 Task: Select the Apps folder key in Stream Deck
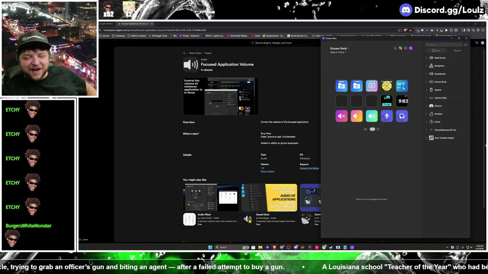(342, 86)
